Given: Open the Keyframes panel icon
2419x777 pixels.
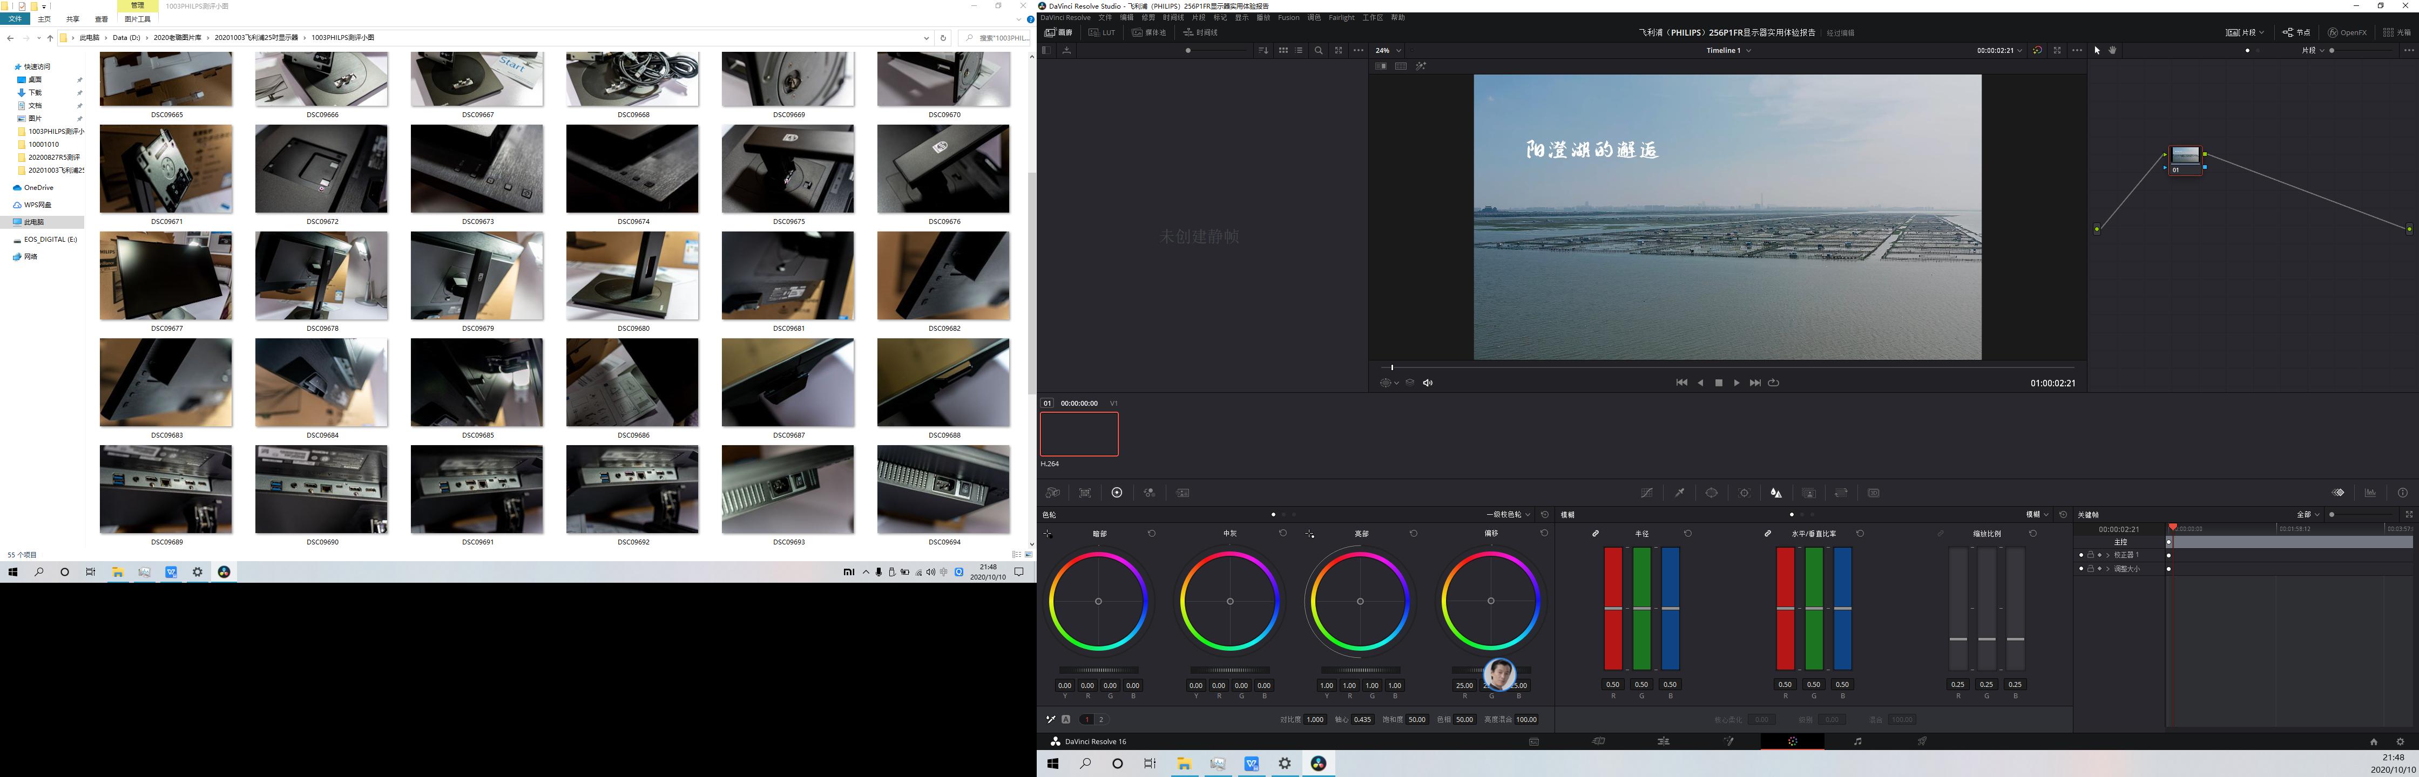Looking at the screenshot, I should (x=2337, y=493).
